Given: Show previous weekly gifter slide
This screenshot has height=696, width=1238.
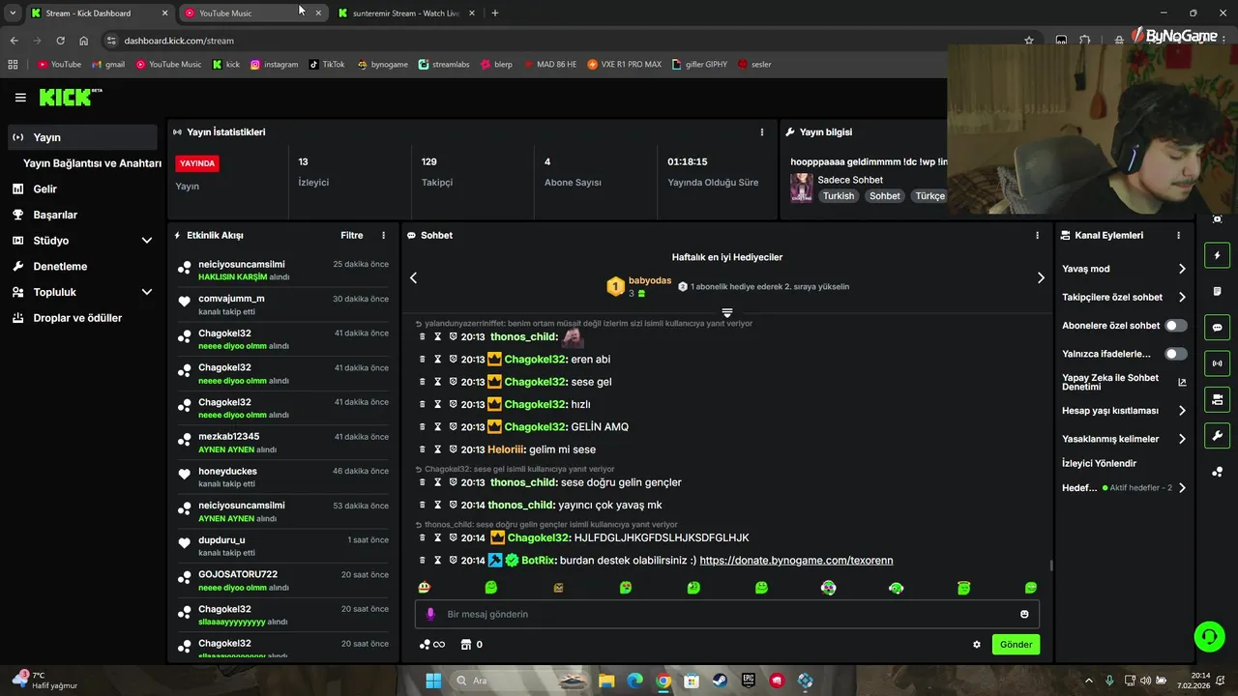Looking at the screenshot, I should click(413, 277).
